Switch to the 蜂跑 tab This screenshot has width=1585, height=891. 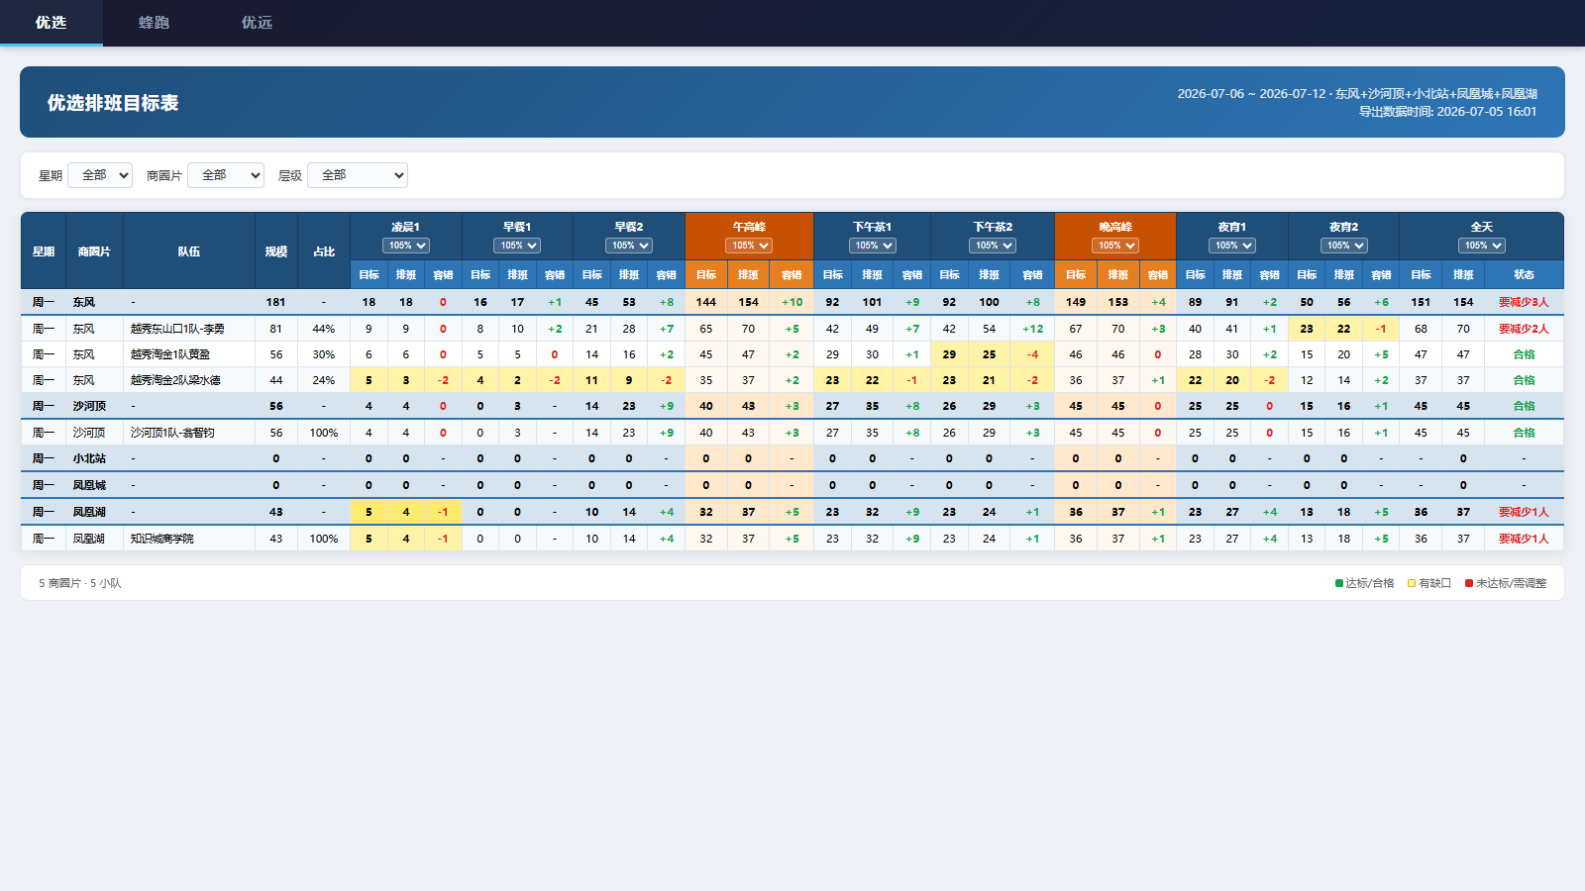pyautogui.click(x=154, y=22)
